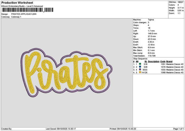Screen dimensions: 185x131
Task: Click the Max Jump value
Action: click(151, 53)
